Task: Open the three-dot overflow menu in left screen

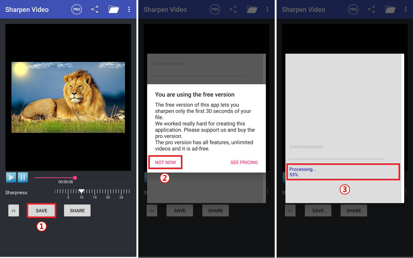Action: pos(129,10)
